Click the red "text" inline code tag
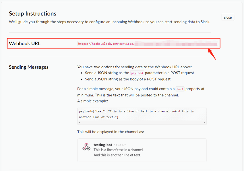This screenshot has height=171, width=244. (180, 89)
